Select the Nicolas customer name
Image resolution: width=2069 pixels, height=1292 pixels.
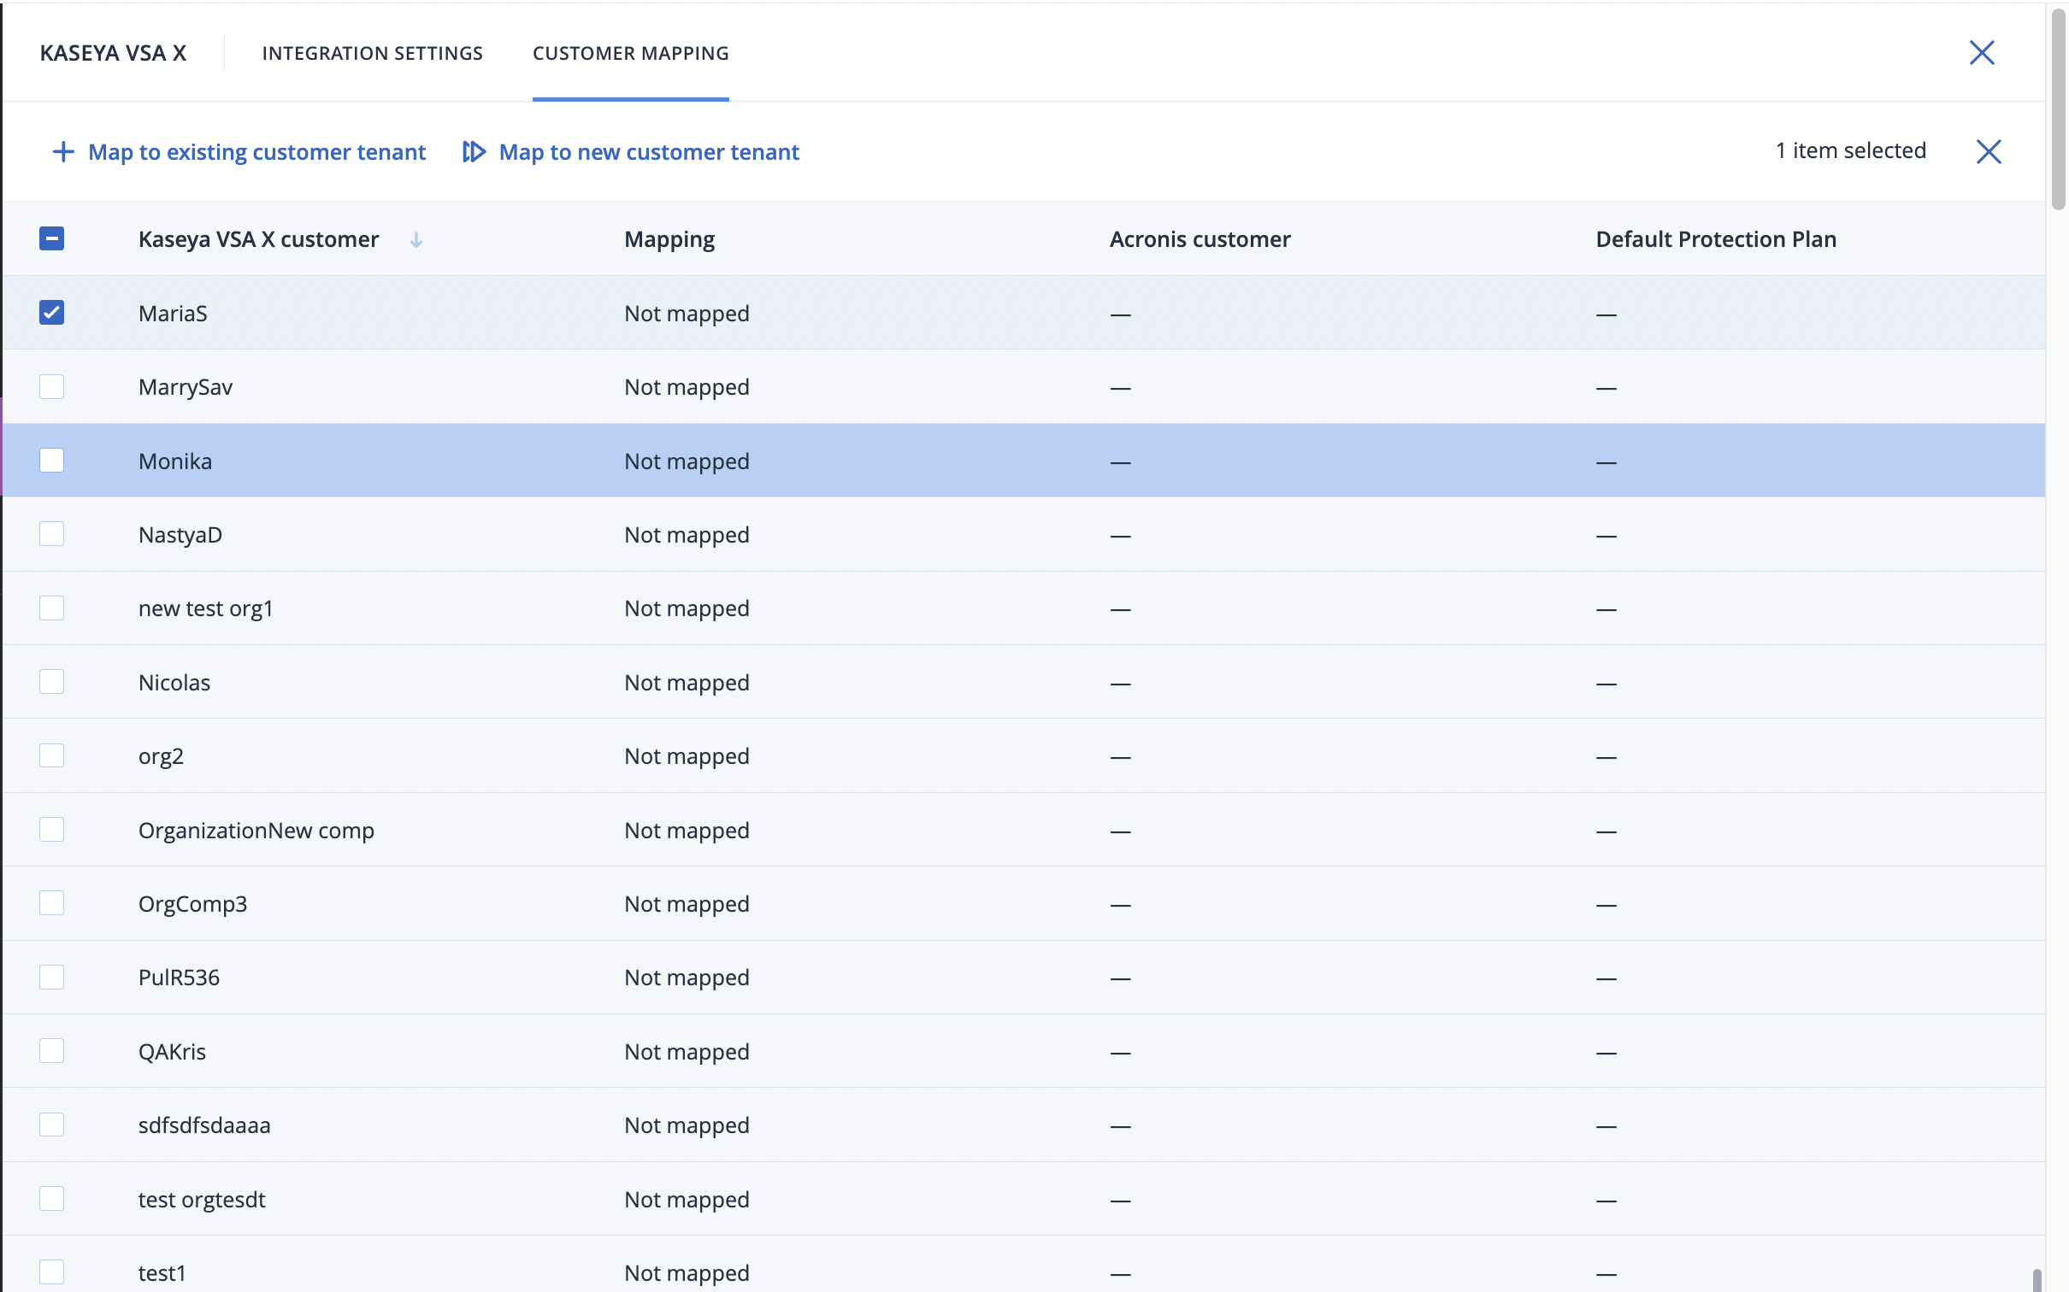click(174, 683)
